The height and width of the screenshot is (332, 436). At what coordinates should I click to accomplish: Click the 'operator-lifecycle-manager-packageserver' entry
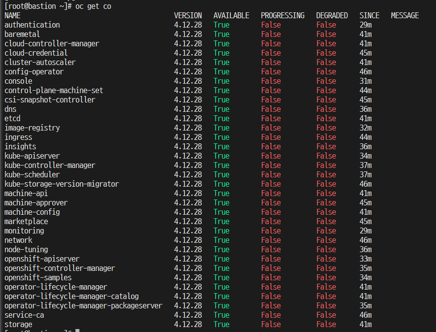(x=83, y=305)
